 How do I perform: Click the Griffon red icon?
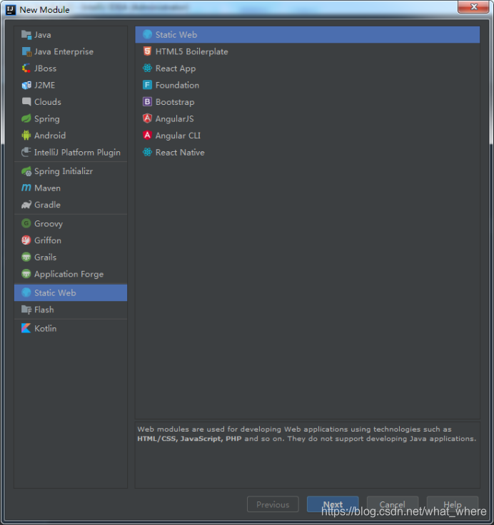point(26,240)
